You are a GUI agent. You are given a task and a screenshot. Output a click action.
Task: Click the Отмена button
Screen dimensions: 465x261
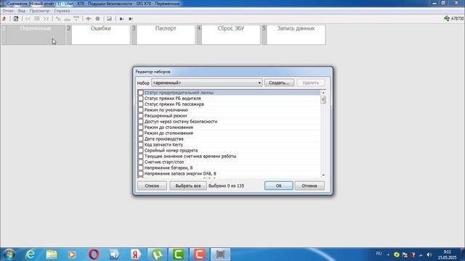pyautogui.click(x=310, y=186)
